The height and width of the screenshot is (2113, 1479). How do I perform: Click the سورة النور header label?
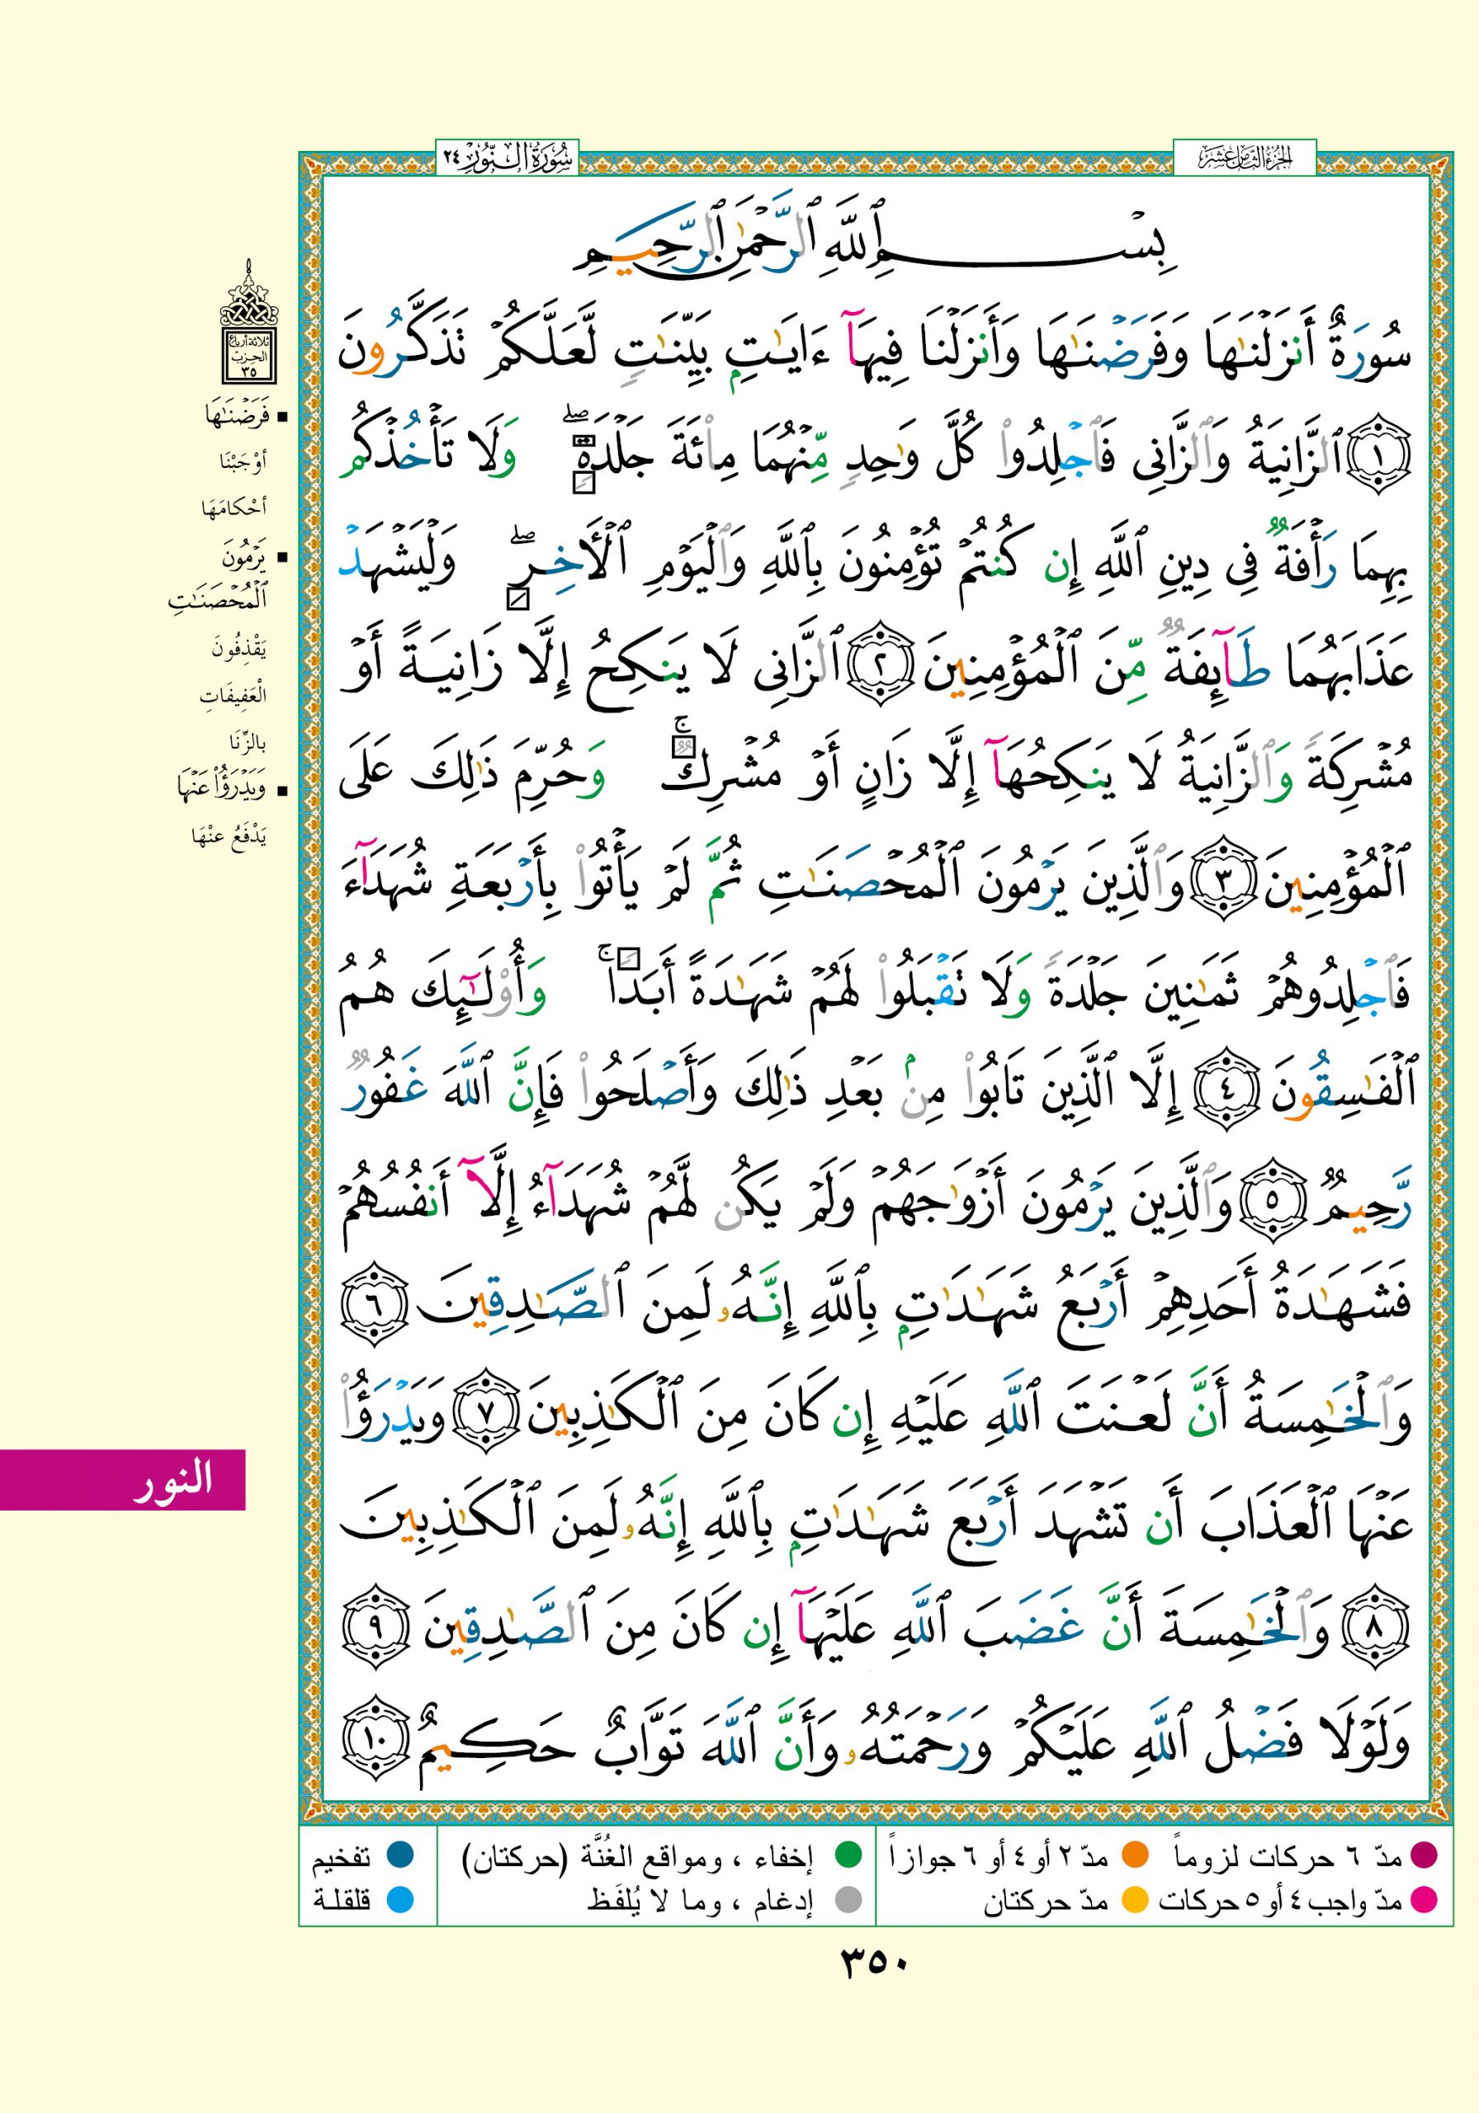(x=505, y=158)
